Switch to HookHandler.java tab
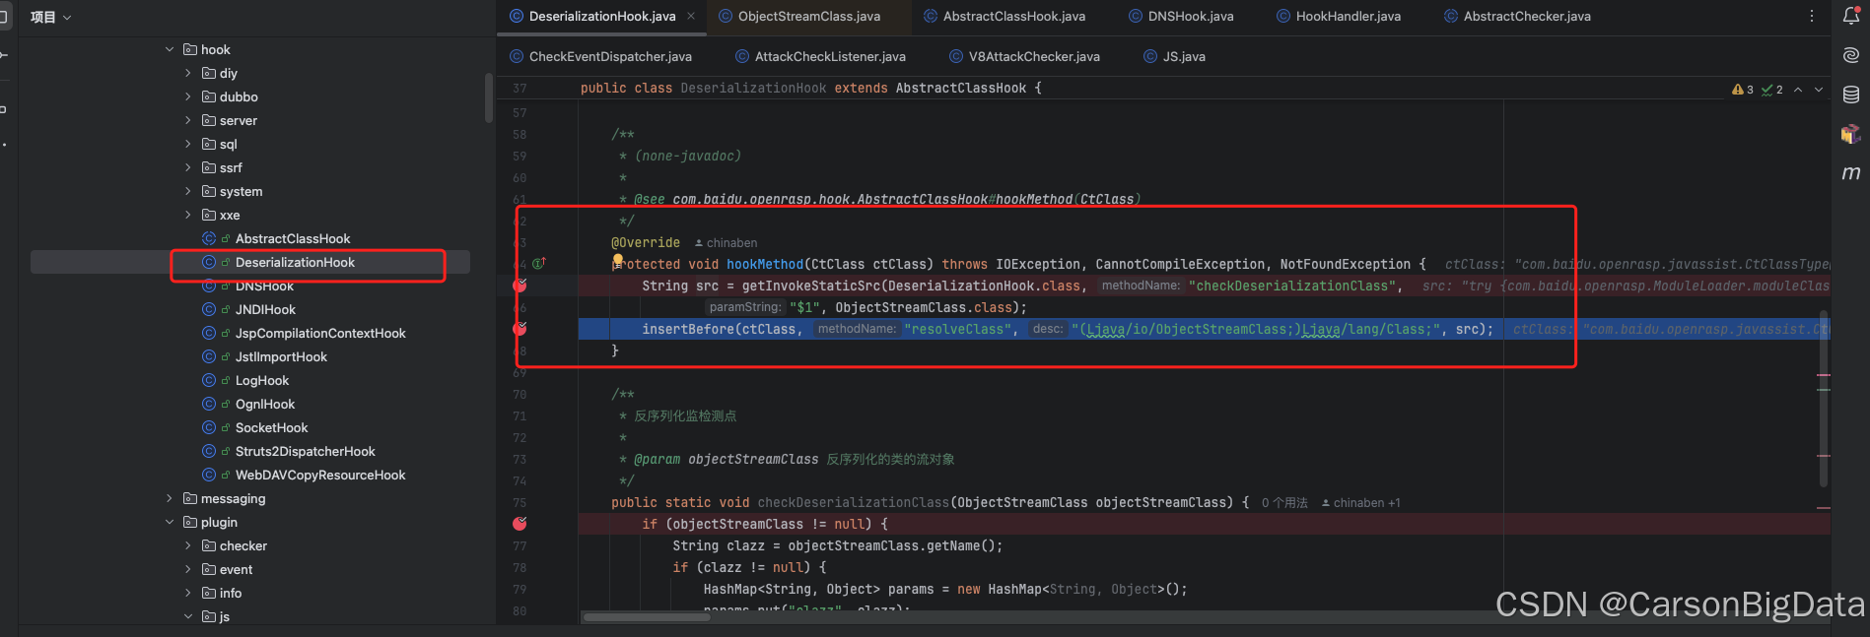This screenshot has height=637, width=1870. click(1338, 16)
